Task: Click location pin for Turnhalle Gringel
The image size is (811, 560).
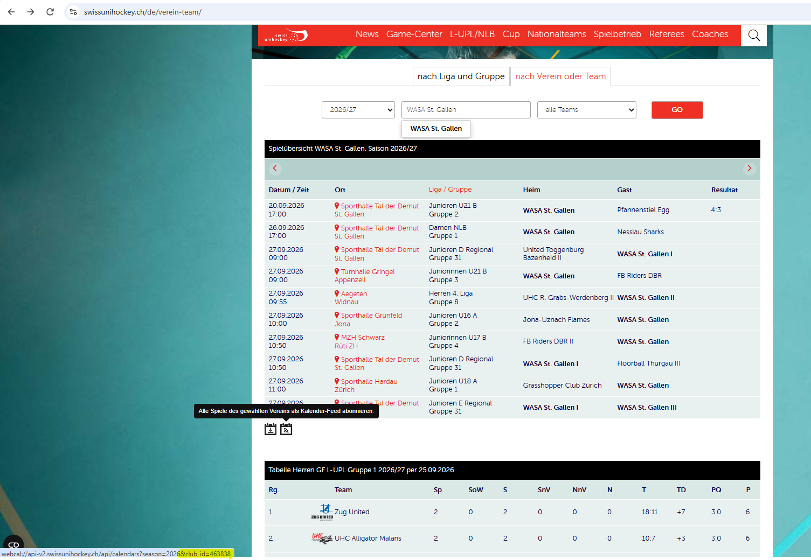Action: 337,271
